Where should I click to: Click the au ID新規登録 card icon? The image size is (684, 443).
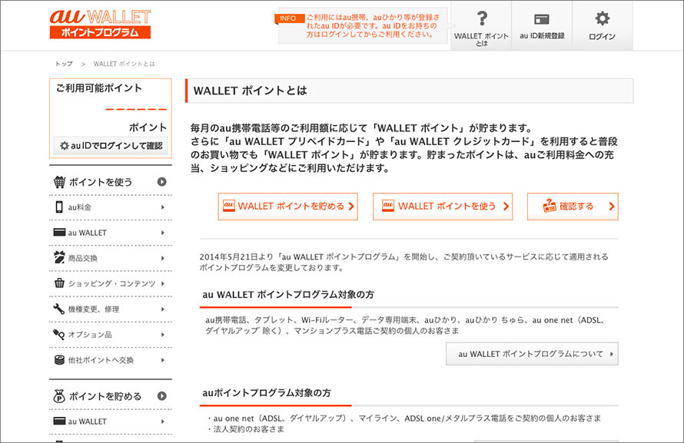pyautogui.click(x=542, y=19)
